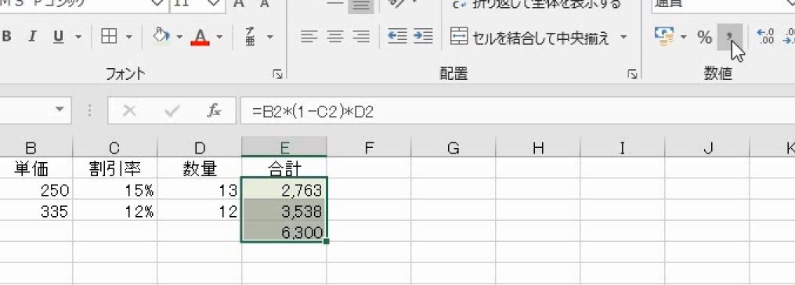Open Insert Function with the fx icon
The image size is (795, 285).
214,111
